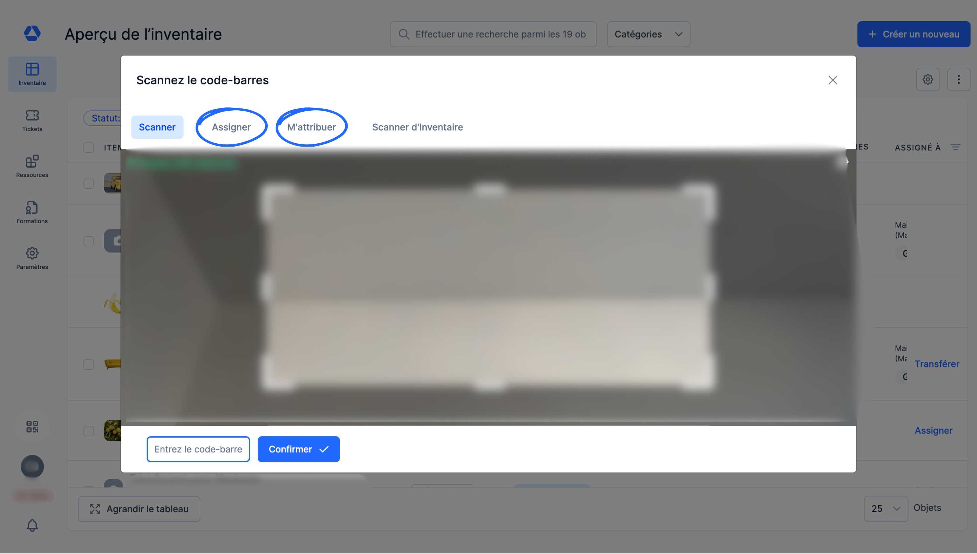Viewport: 977px width, 554px height.
Task: Expand the Catégories dropdown
Action: click(x=648, y=34)
